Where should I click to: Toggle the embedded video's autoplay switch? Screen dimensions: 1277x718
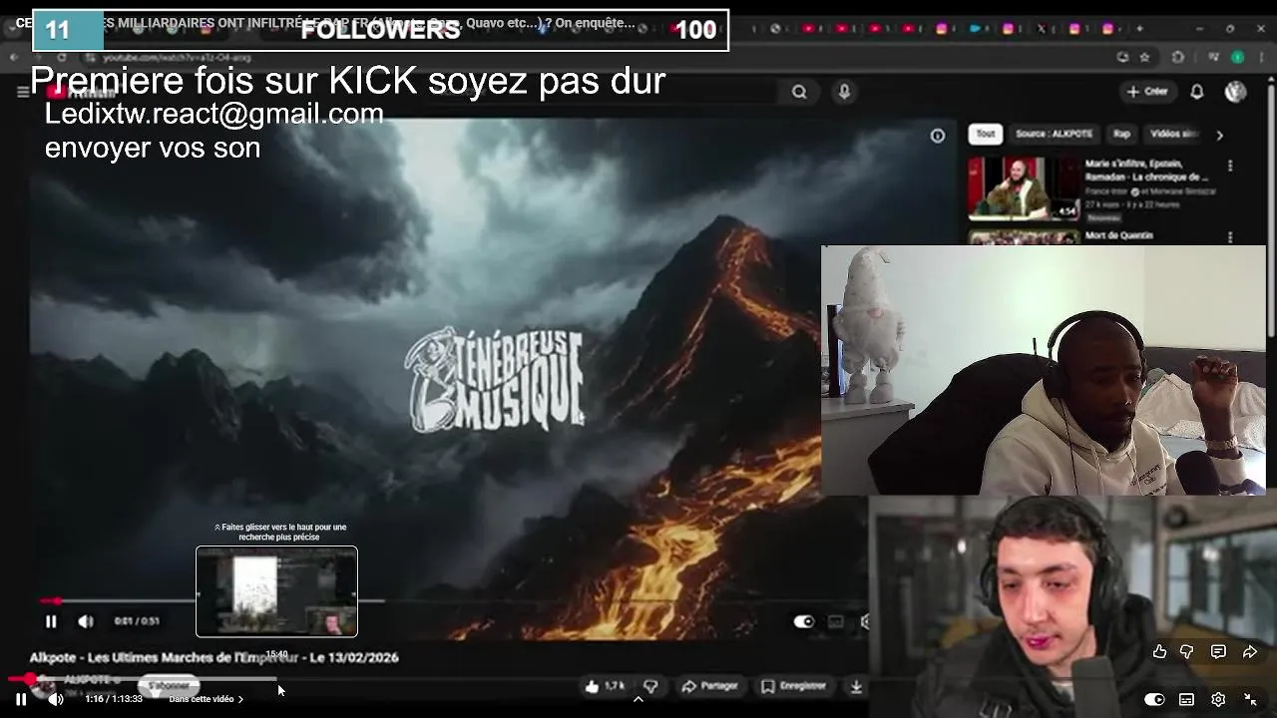tap(804, 621)
